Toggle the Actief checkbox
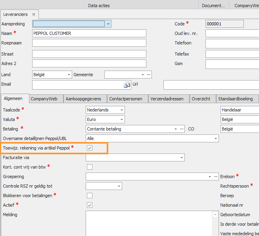 90,205
